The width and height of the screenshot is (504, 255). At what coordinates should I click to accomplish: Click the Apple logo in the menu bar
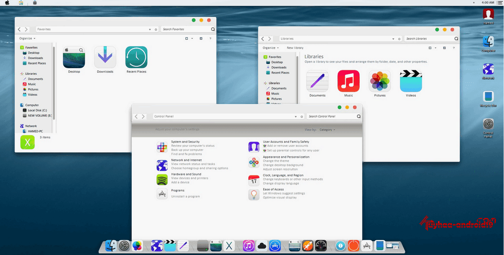tap(7, 3)
